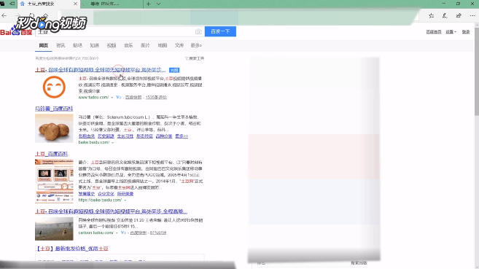Screen dimensions: 479x269
Task: Switch to the 文库 tab
Action: click(179, 45)
